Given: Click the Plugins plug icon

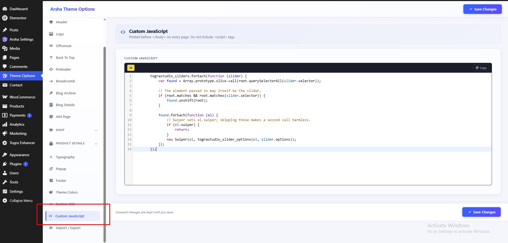Looking at the screenshot, I should pos(5,164).
